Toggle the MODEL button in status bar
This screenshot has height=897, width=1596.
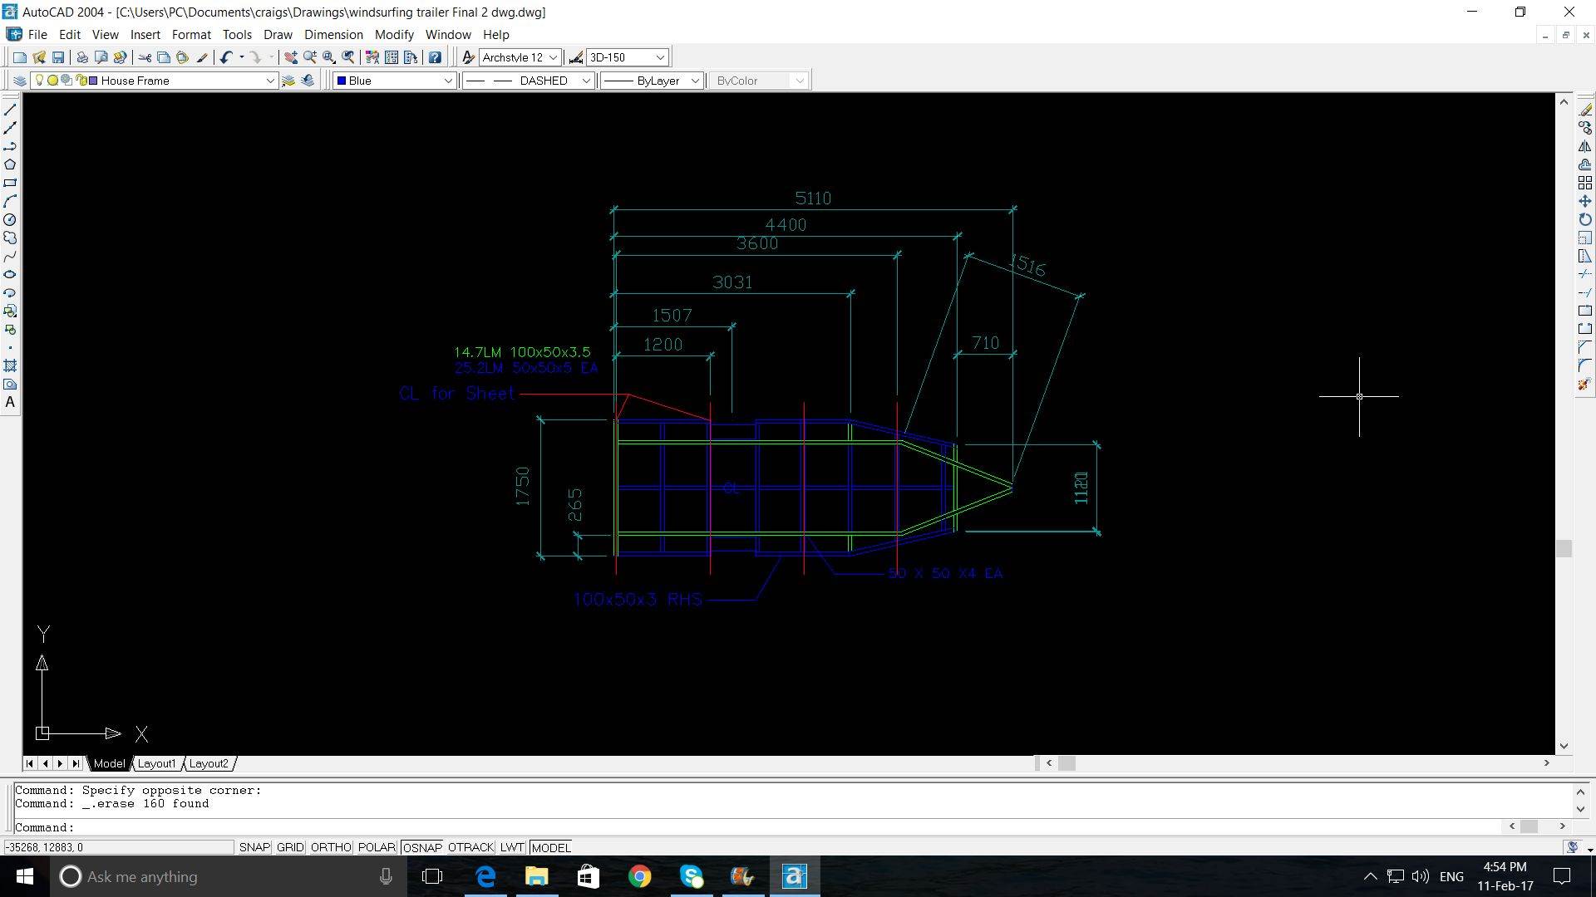[x=551, y=847]
